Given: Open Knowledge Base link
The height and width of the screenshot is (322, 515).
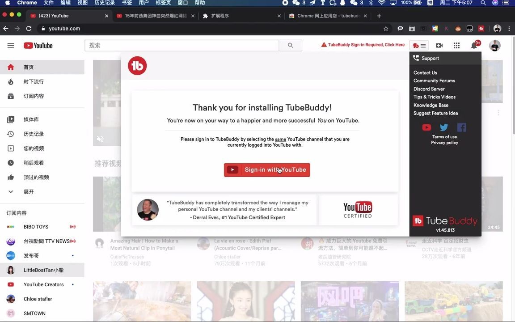Looking at the screenshot, I should point(431,105).
